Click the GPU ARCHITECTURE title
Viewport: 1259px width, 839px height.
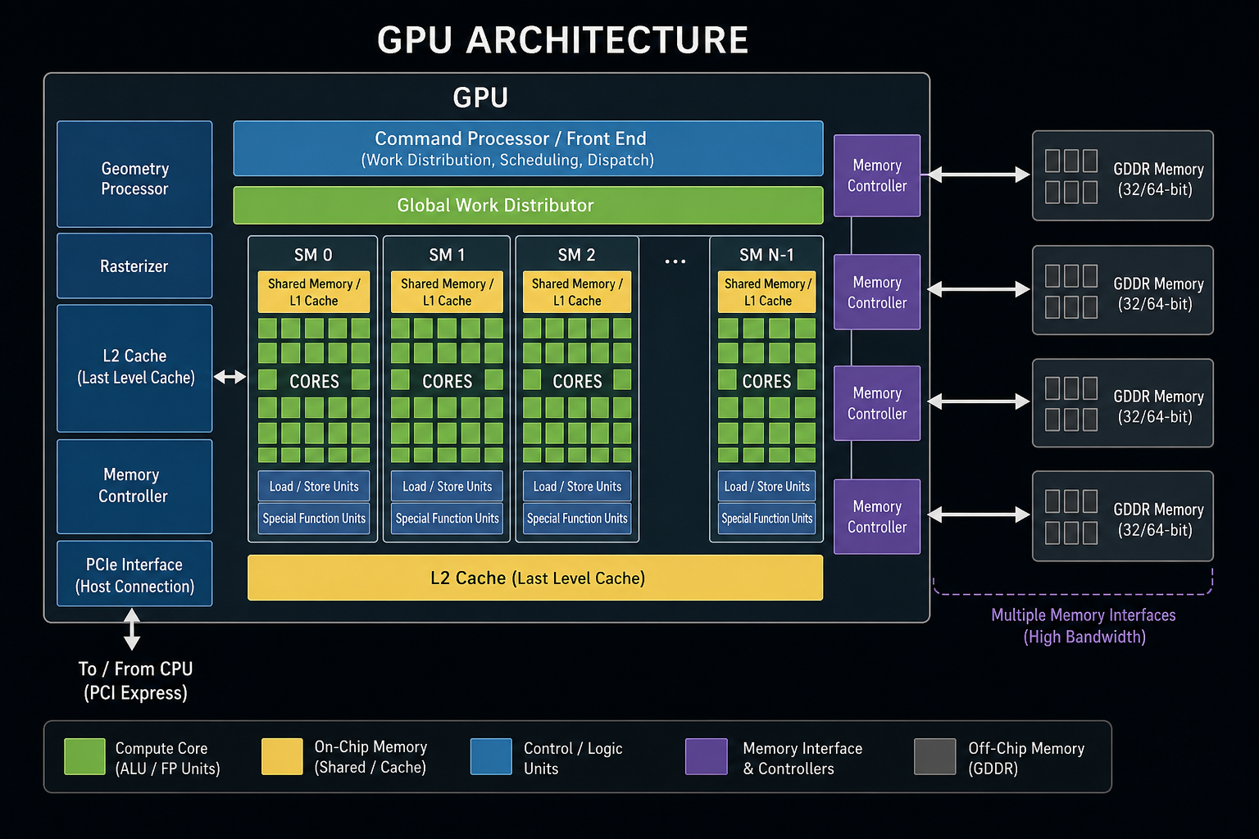(562, 40)
